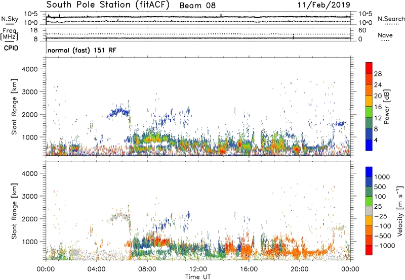Click the "4" label on Power color bar
Viewport: 405px width, 280px height.
point(376,140)
